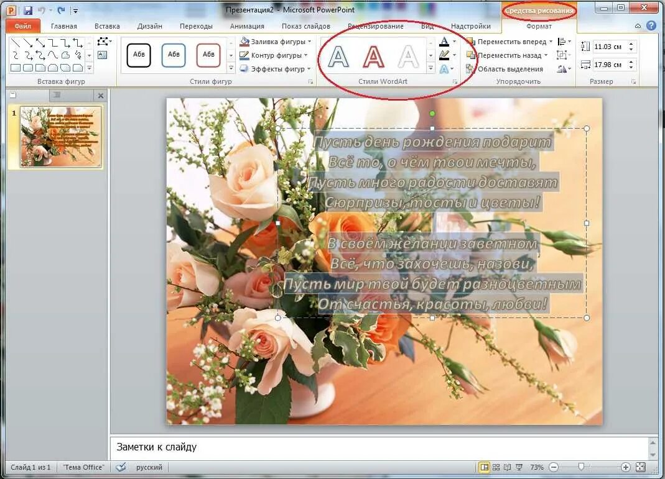Select the straight line shape

pos(16,43)
